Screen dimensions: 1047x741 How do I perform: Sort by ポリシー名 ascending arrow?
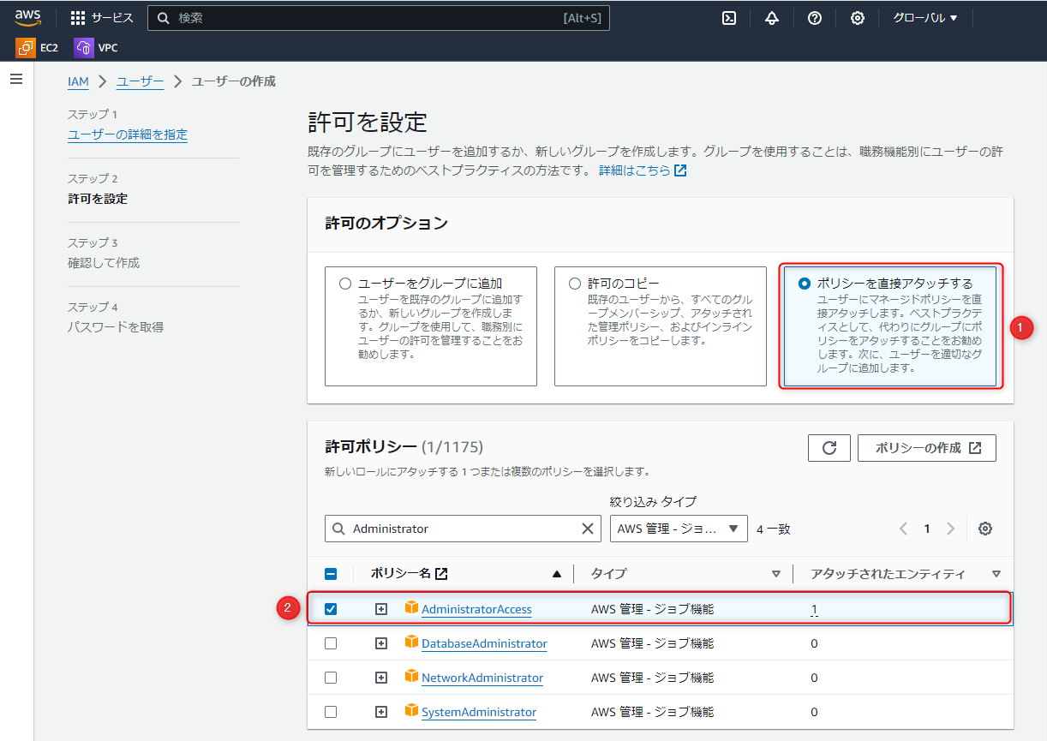(x=557, y=574)
